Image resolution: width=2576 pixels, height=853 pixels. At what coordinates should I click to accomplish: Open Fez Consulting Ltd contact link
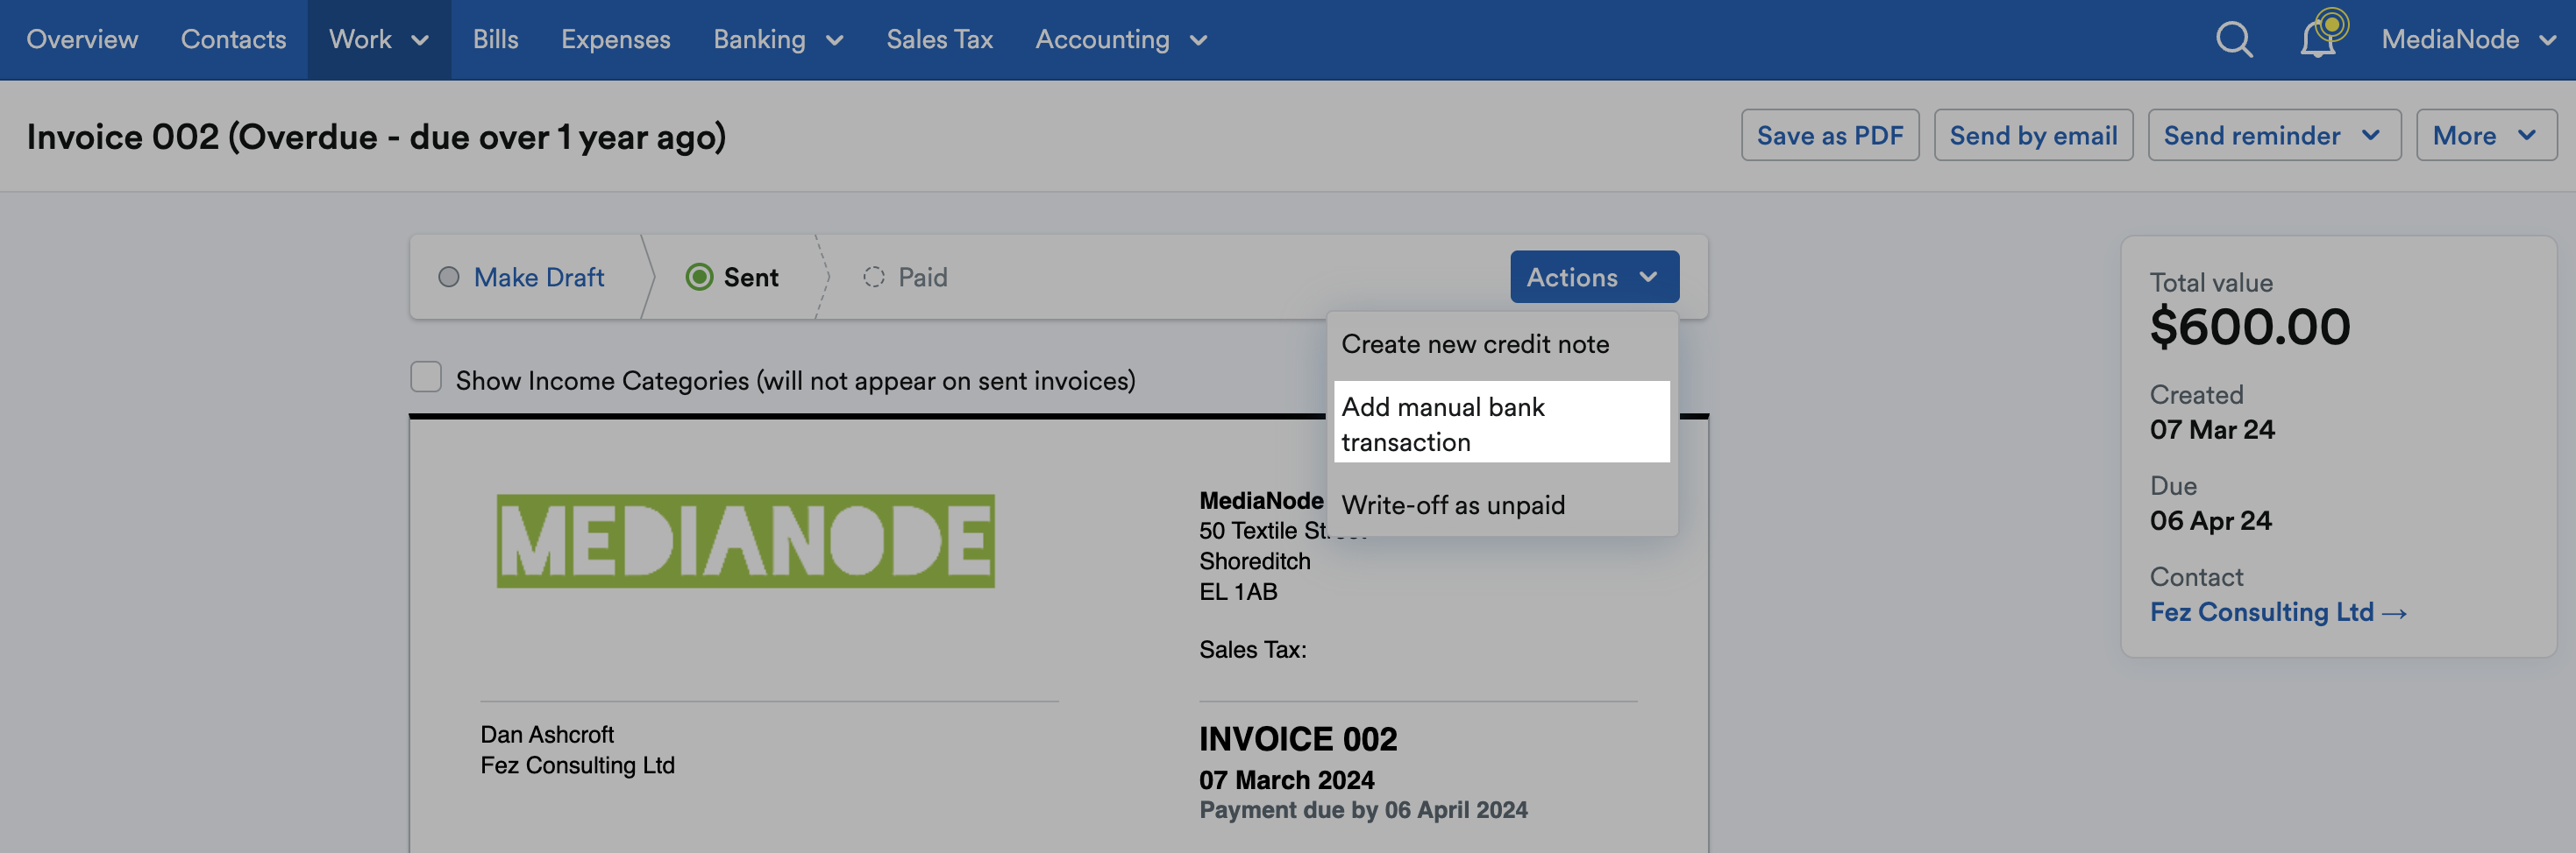click(x=2277, y=611)
